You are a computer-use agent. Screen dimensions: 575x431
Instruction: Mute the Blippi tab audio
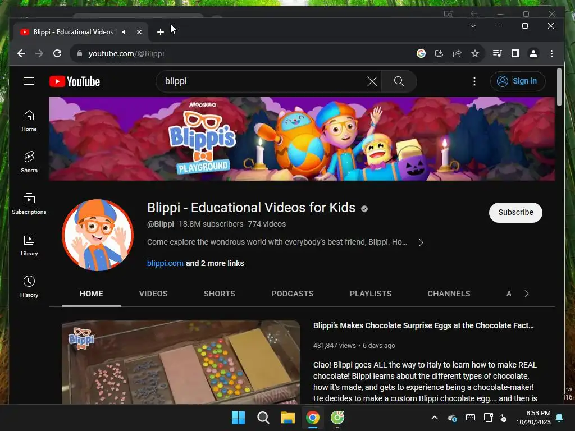click(x=125, y=32)
